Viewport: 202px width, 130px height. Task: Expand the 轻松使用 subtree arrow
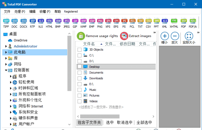point(11,82)
